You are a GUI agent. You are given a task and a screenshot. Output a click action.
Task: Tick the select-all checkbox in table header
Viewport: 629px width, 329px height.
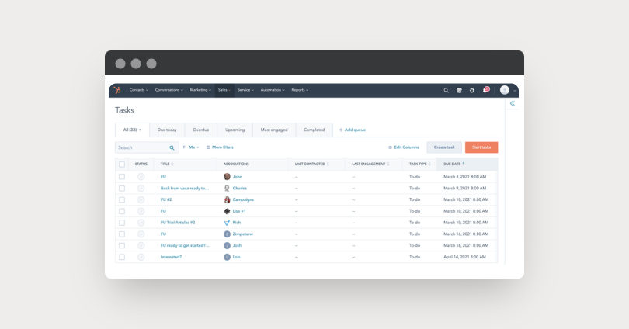[x=122, y=164]
